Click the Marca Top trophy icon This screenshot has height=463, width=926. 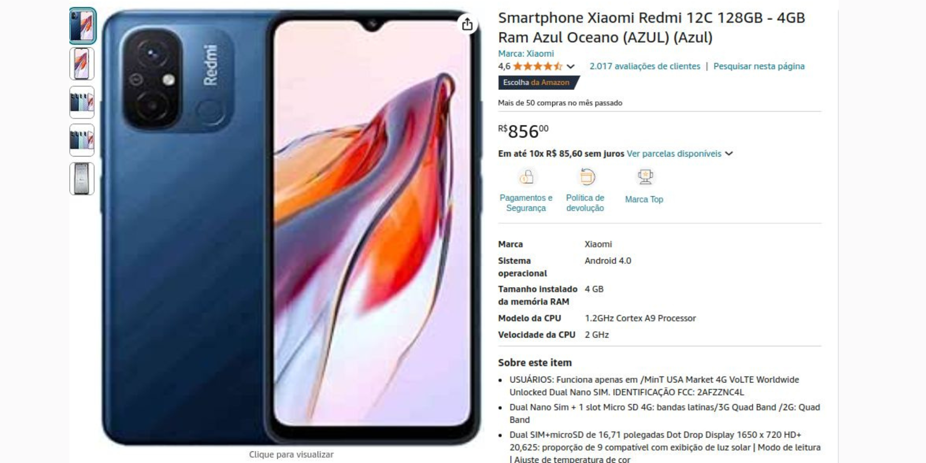[645, 177]
